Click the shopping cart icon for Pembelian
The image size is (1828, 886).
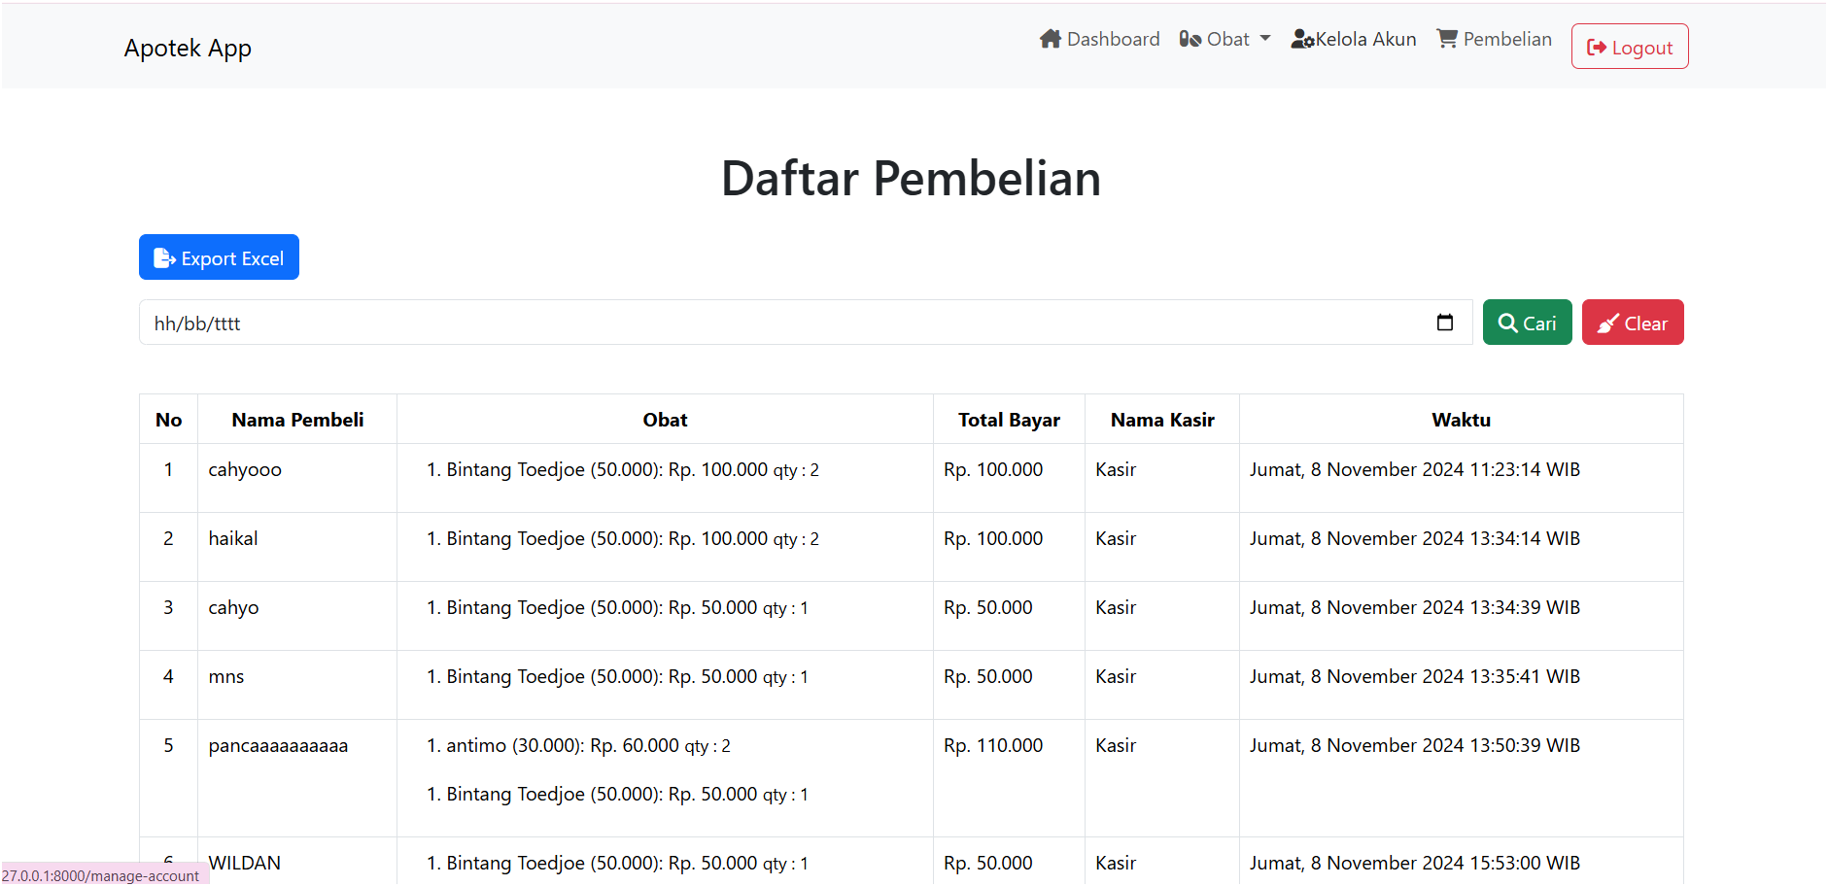click(x=1447, y=39)
